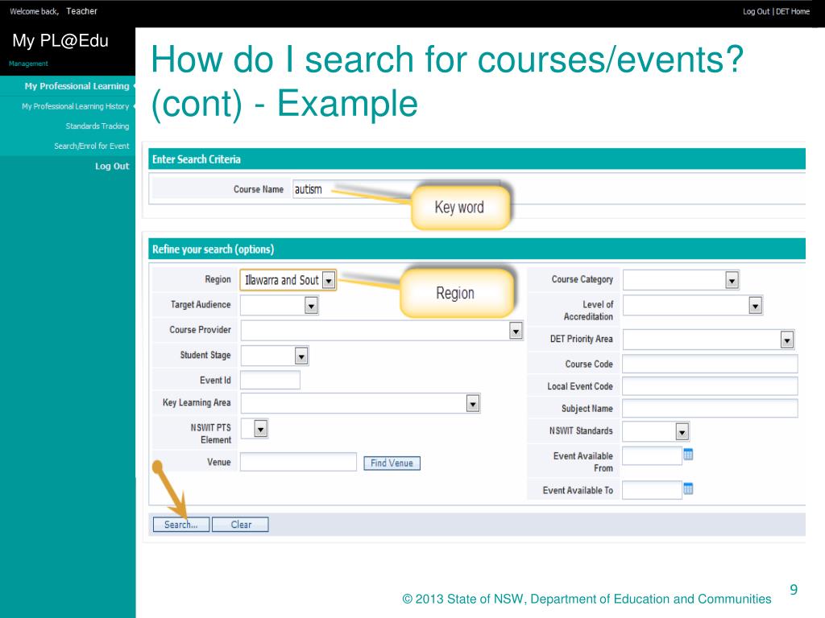The height and width of the screenshot is (618, 825).
Task: Click the Find Venue button
Action: click(392, 463)
